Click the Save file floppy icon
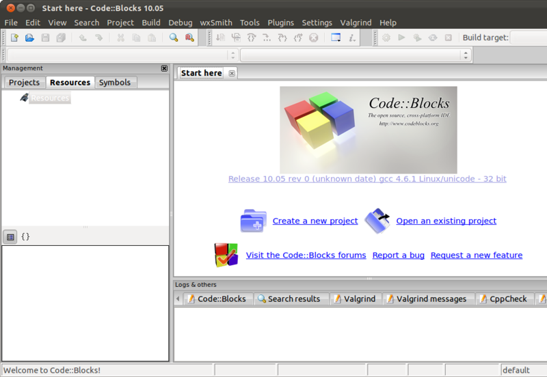Screen dimensions: 547x377 45,38
